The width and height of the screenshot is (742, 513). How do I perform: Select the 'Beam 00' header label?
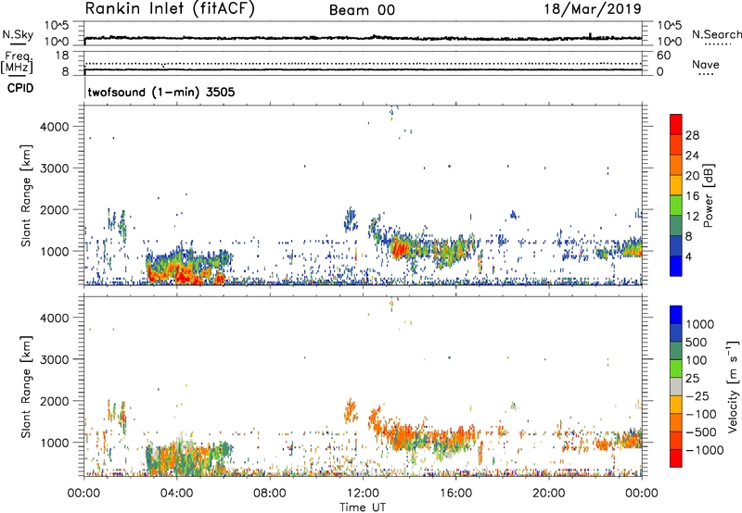pyautogui.click(x=362, y=10)
